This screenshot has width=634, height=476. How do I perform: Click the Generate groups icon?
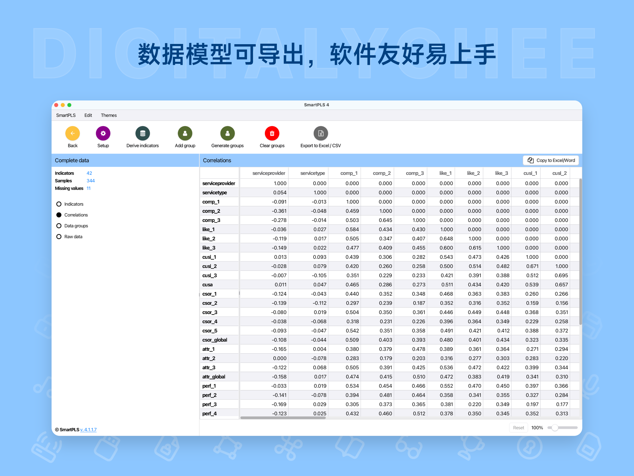(x=227, y=133)
